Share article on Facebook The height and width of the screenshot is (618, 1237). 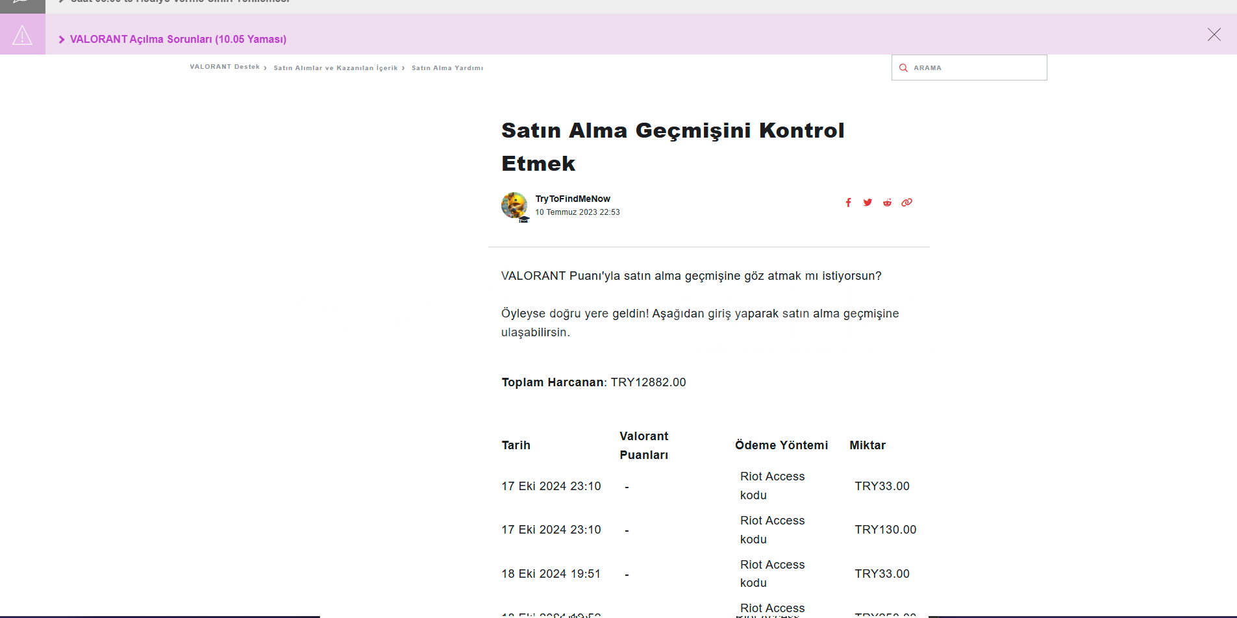point(848,203)
